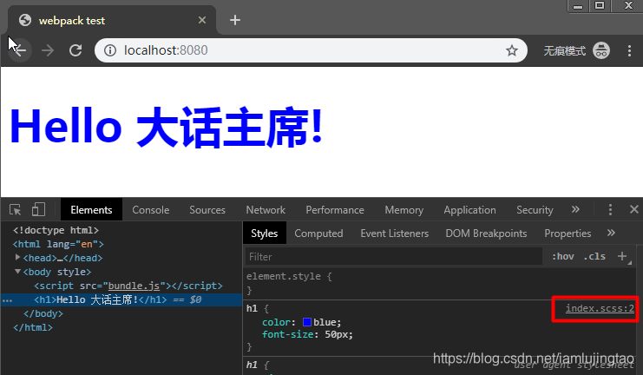Select the h1 element row in DOM tree

[121, 299]
